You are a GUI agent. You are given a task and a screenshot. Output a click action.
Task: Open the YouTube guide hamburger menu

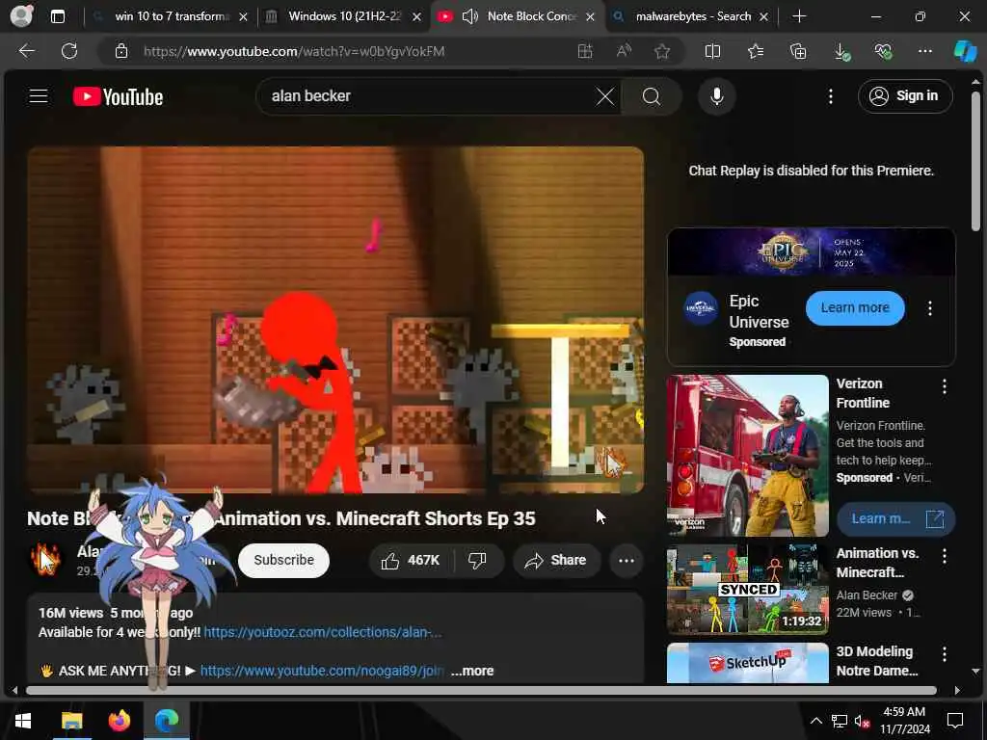(39, 96)
